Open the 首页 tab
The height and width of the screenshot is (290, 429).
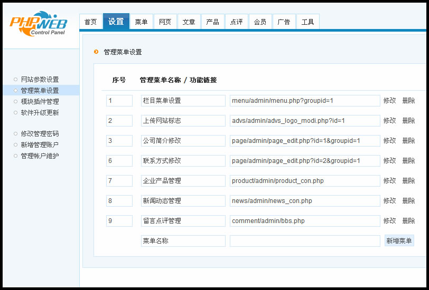tap(91, 22)
